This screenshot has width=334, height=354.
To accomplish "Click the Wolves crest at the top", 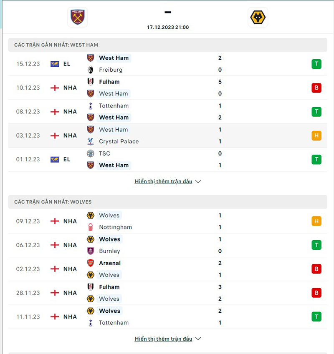I will pos(258,17).
